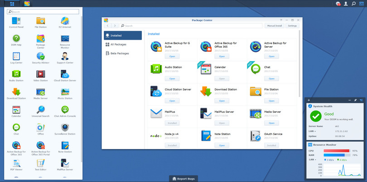Launch Video Station
Screen dimensions: 367x182
40,76
